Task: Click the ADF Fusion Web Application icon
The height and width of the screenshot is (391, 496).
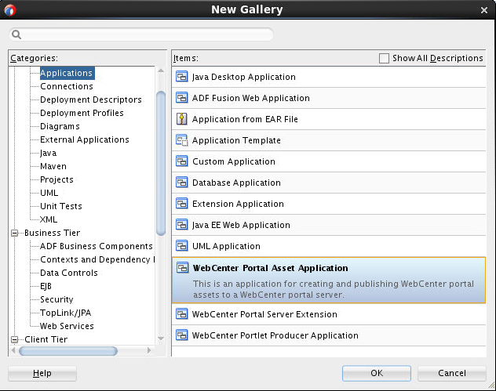Action: pyautogui.click(x=182, y=98)
